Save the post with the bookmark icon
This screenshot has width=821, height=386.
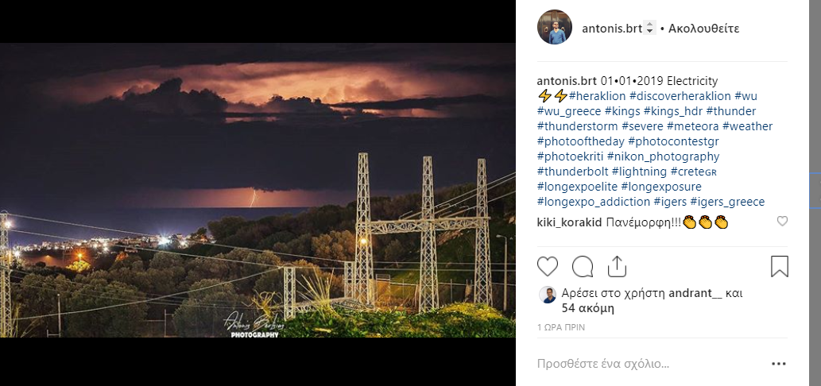779,266
